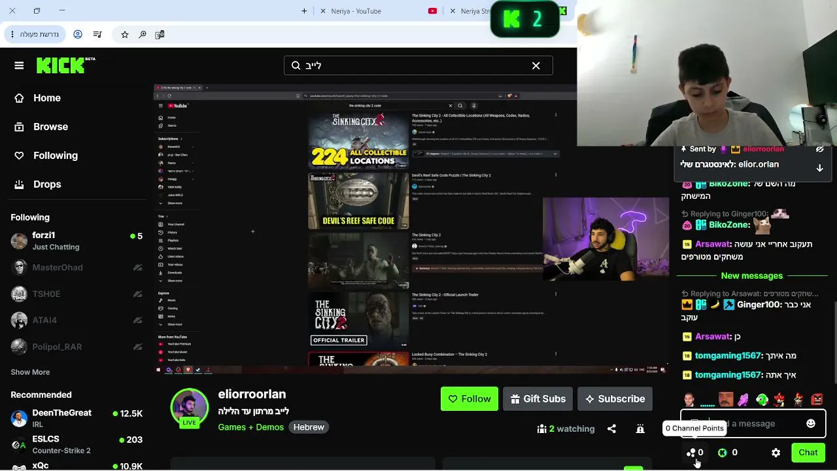
Task: Jump to New messages in chat
Action: tap(752, 276)
